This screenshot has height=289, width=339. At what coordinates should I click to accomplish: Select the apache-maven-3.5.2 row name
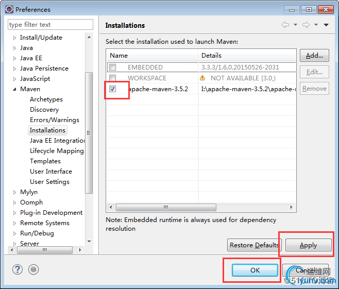click(x=158, y=89)
